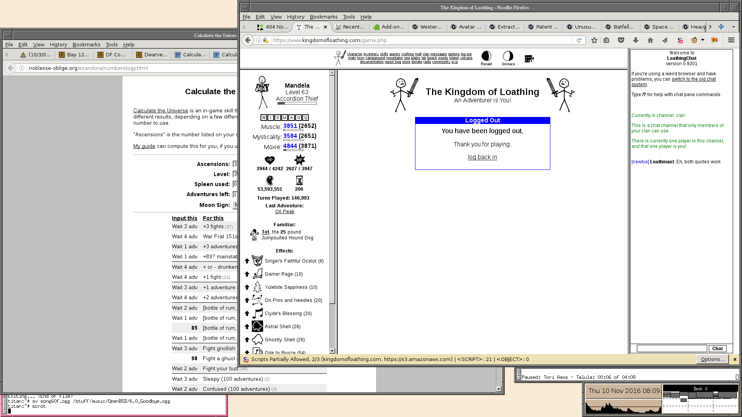Click 'switch to the old chat system' link

pyautogui.click(x=674, y=82)
